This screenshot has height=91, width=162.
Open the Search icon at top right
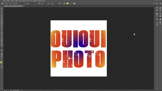tap(154, 3)
